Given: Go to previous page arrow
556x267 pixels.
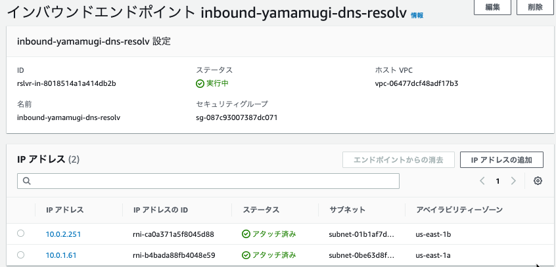Looking at the screenshot, I should tap(482, 181).
